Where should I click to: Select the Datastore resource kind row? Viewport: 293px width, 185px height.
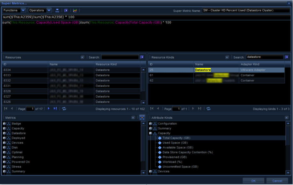[x=203, y=70]
